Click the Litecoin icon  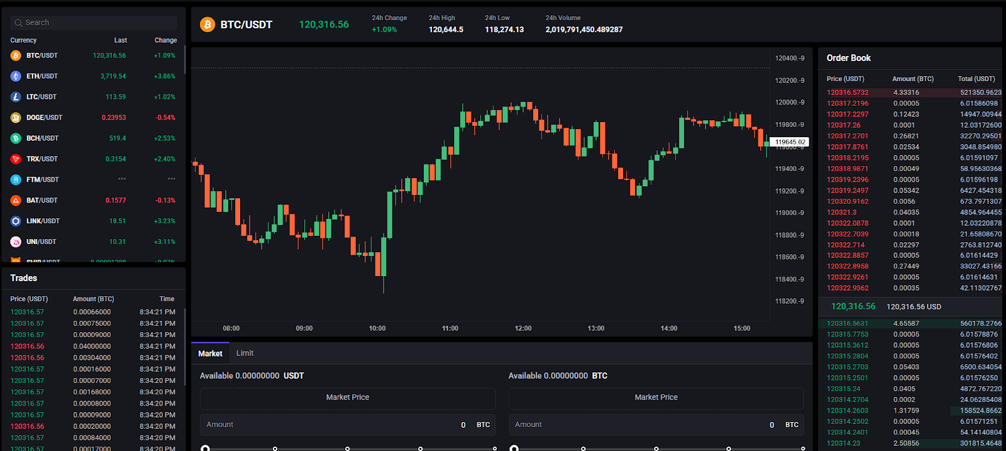point(16,97)
